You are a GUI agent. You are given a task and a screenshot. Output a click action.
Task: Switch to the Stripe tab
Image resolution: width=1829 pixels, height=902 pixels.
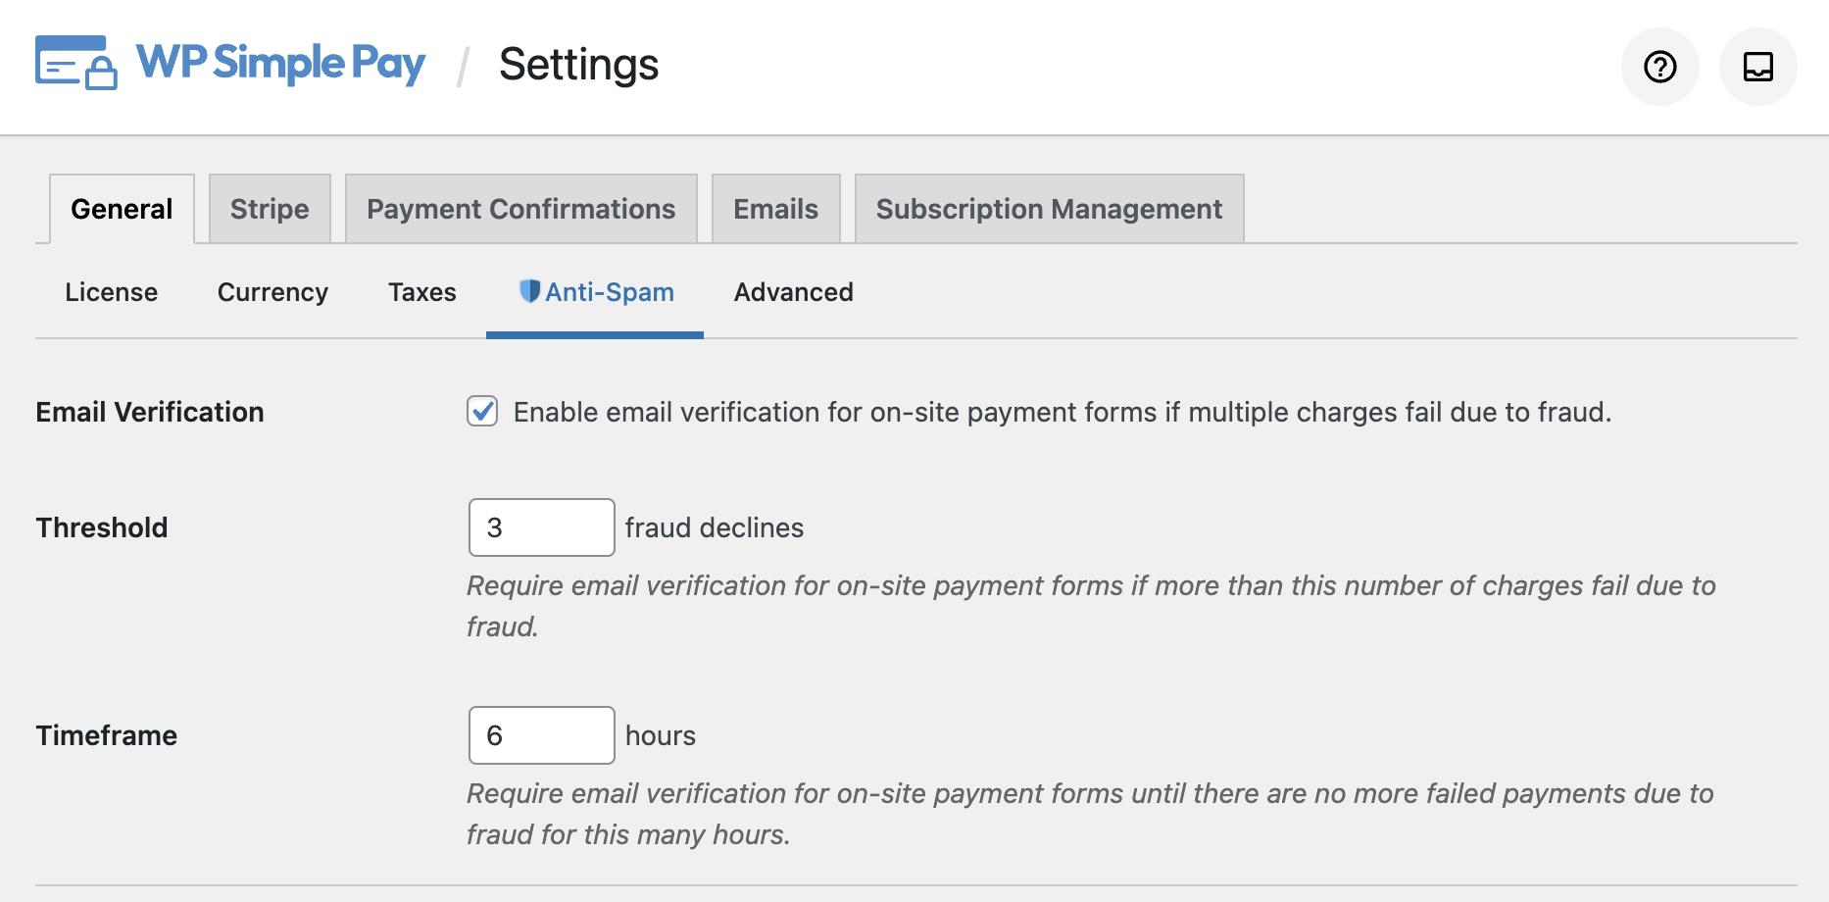(x=270, y=208)
